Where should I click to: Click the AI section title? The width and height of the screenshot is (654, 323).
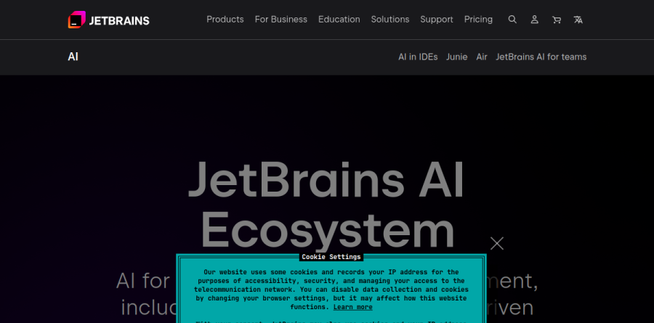(73, 57)
